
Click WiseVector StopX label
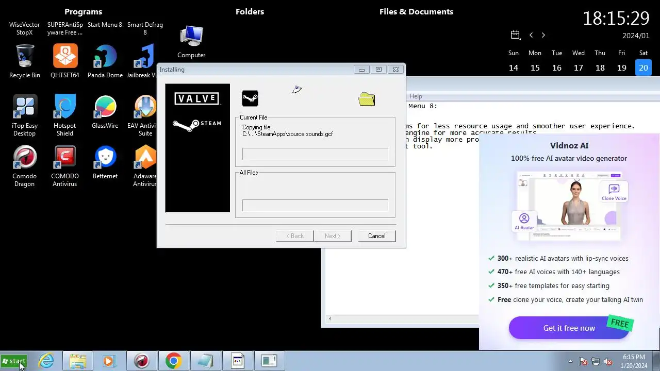point(24,28)
